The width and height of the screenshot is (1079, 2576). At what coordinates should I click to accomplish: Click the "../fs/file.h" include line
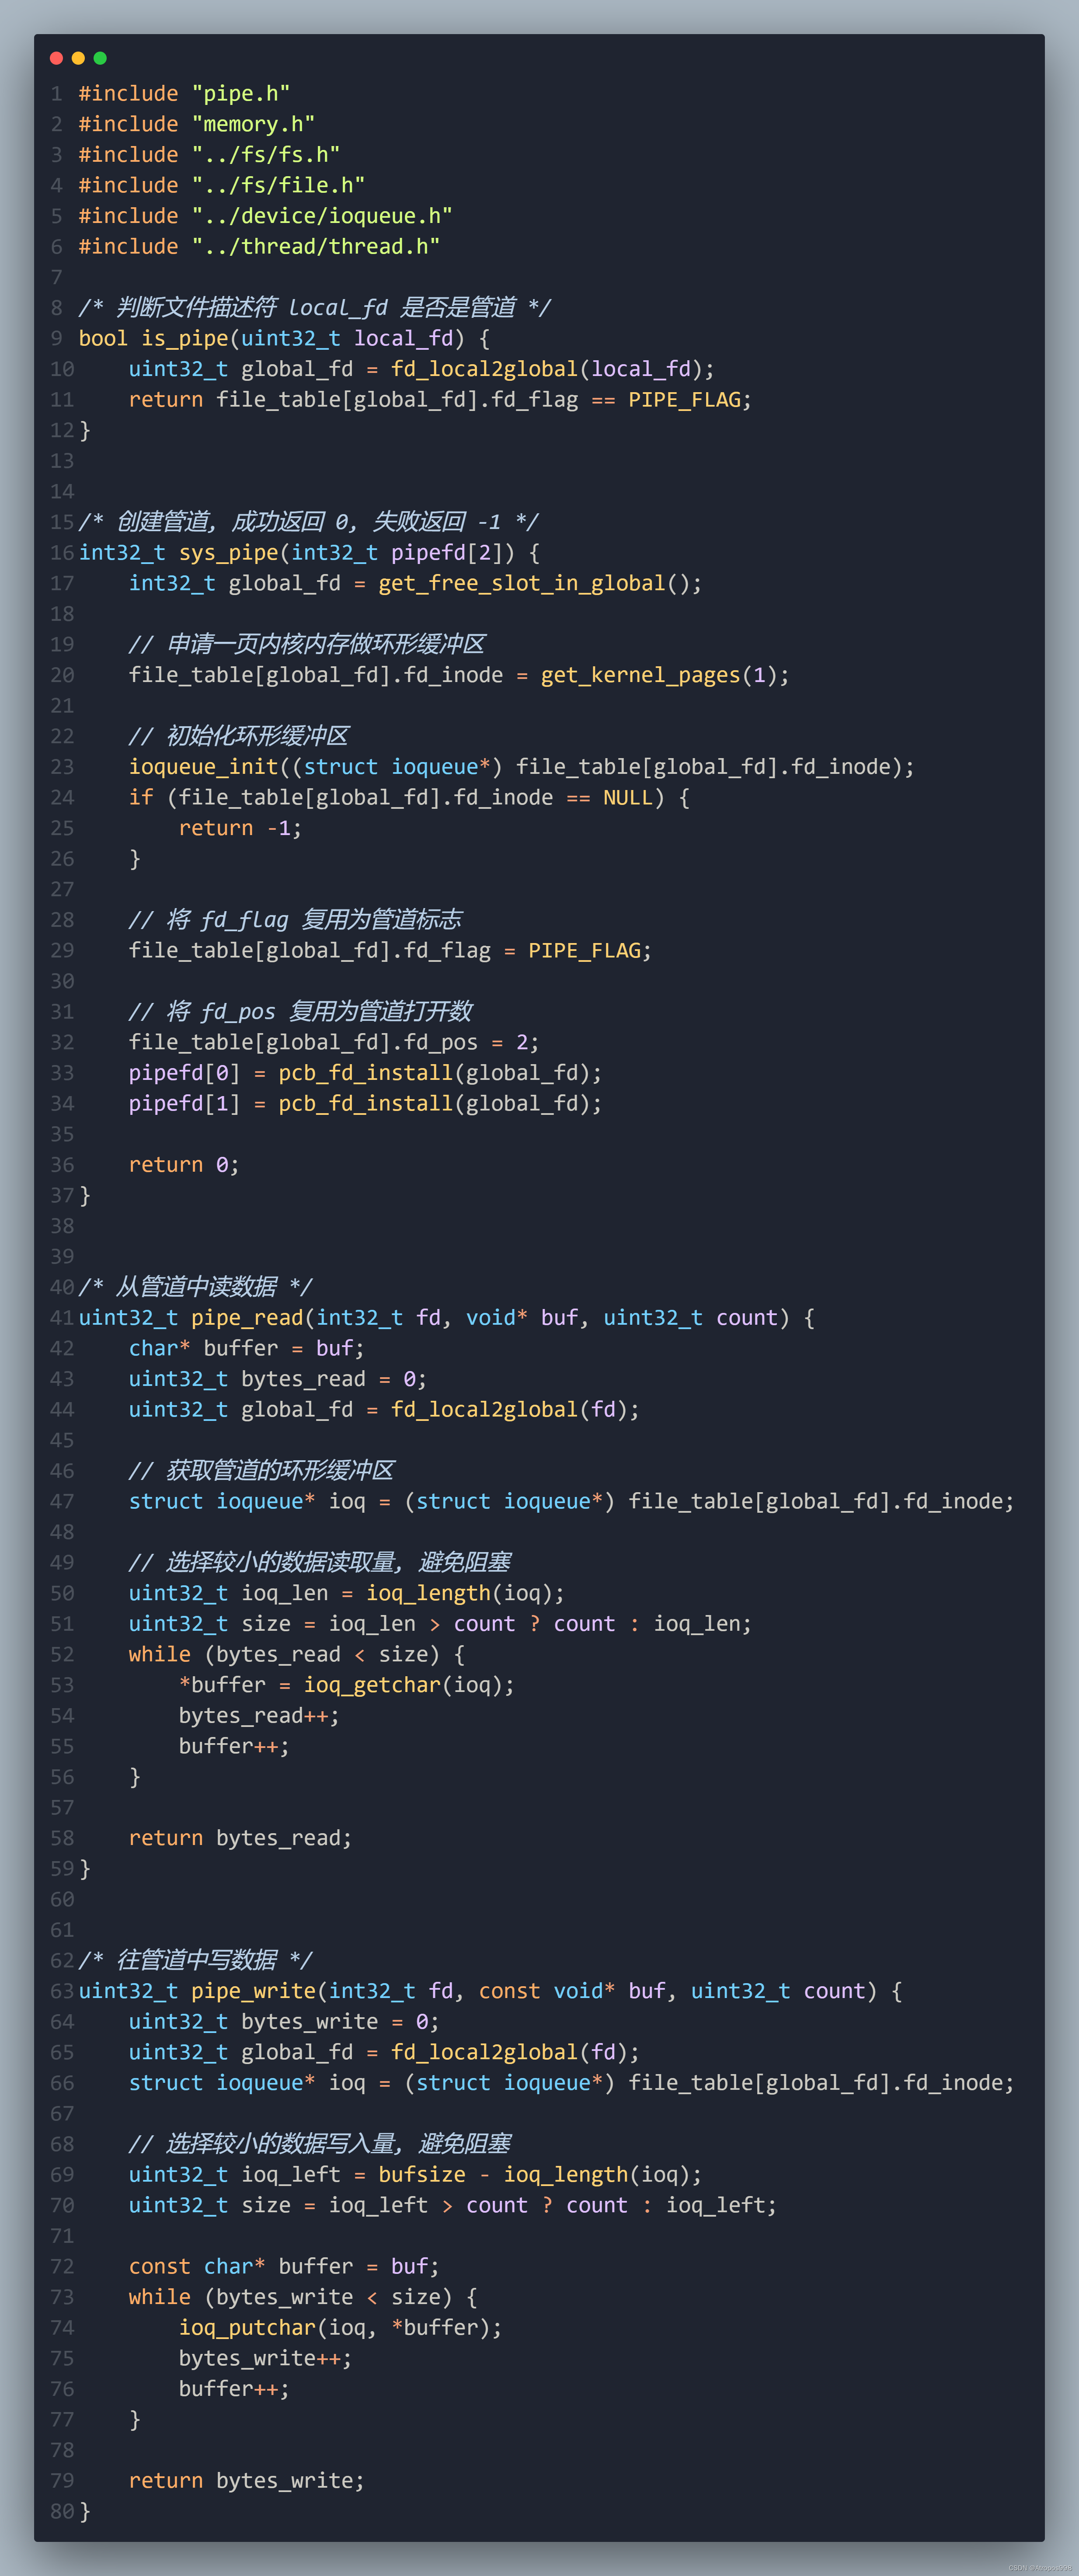coord(222,185)
